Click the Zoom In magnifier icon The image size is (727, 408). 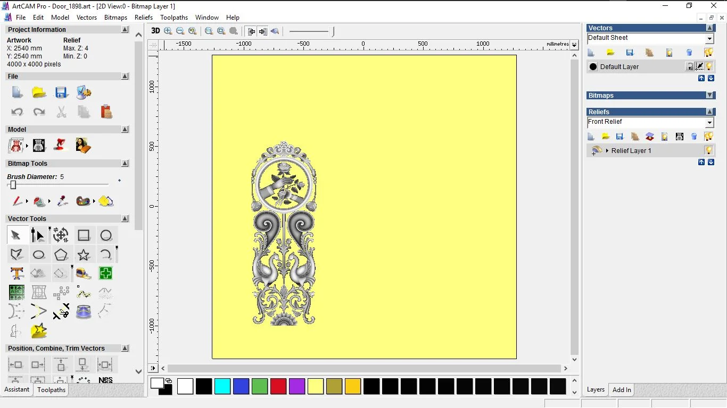click(x=168, y=31)
